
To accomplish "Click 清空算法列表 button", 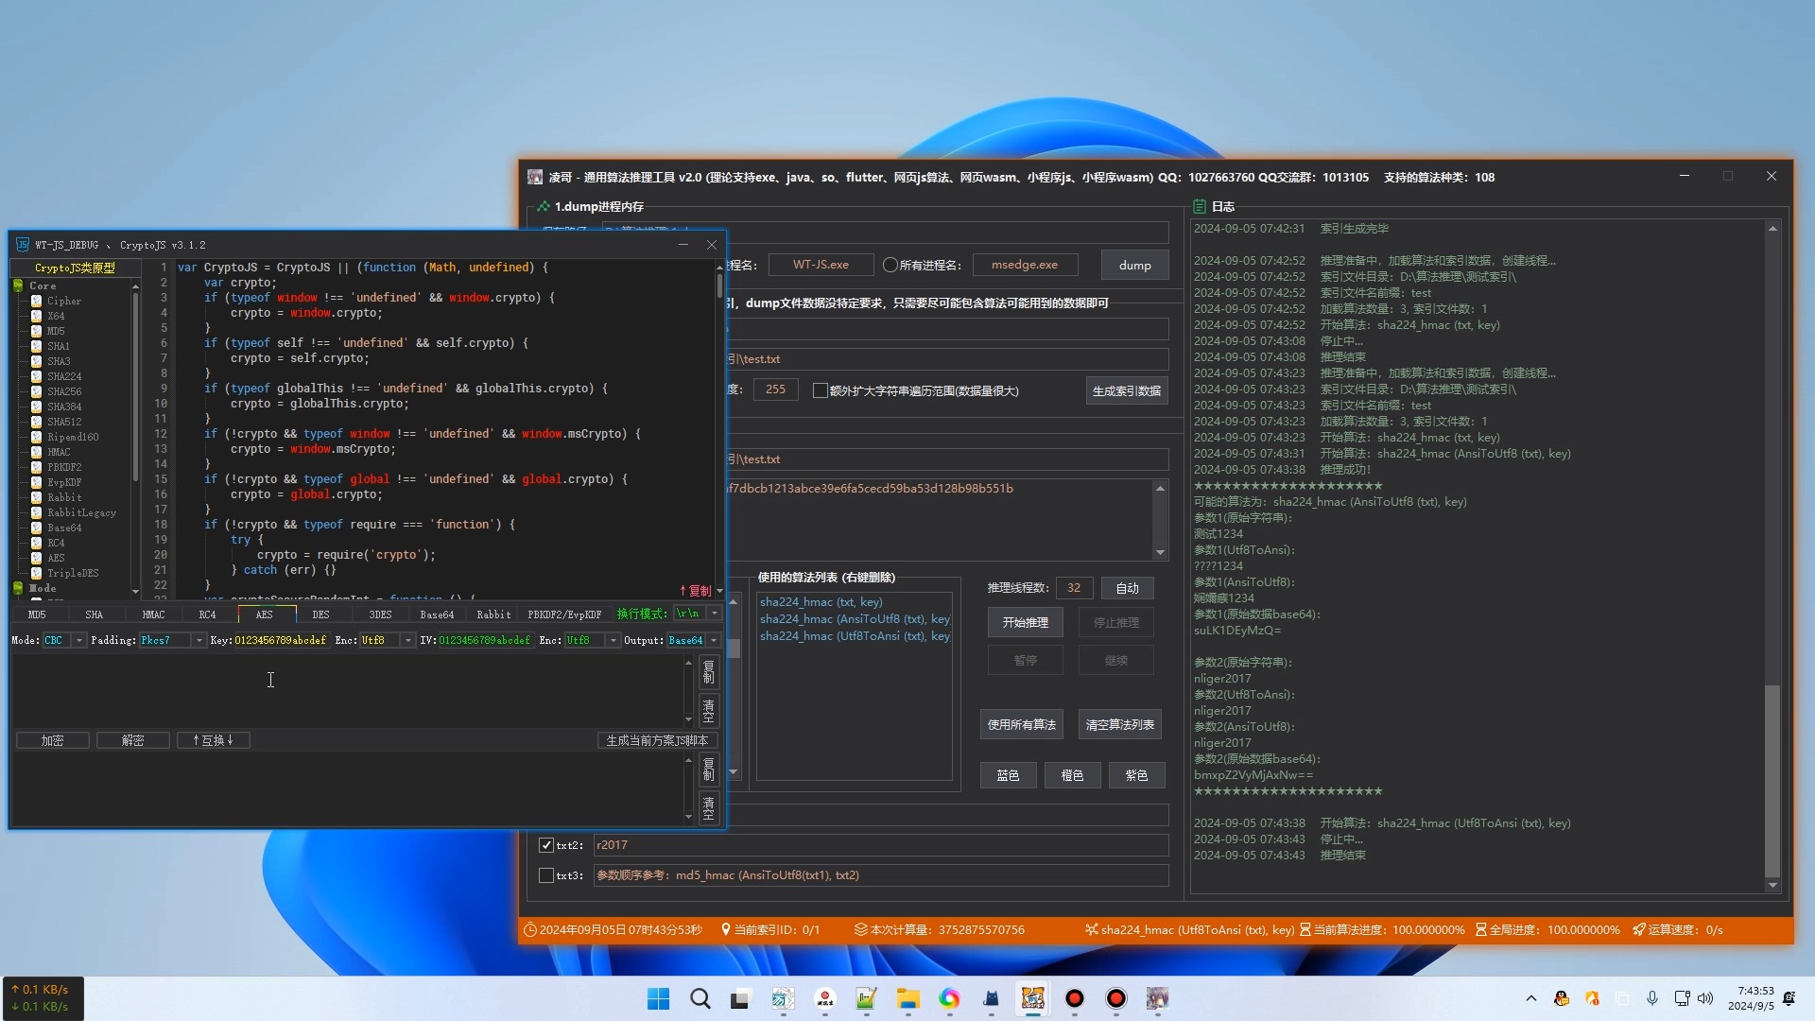I will pyautogui.click(x=1120, y=724).
